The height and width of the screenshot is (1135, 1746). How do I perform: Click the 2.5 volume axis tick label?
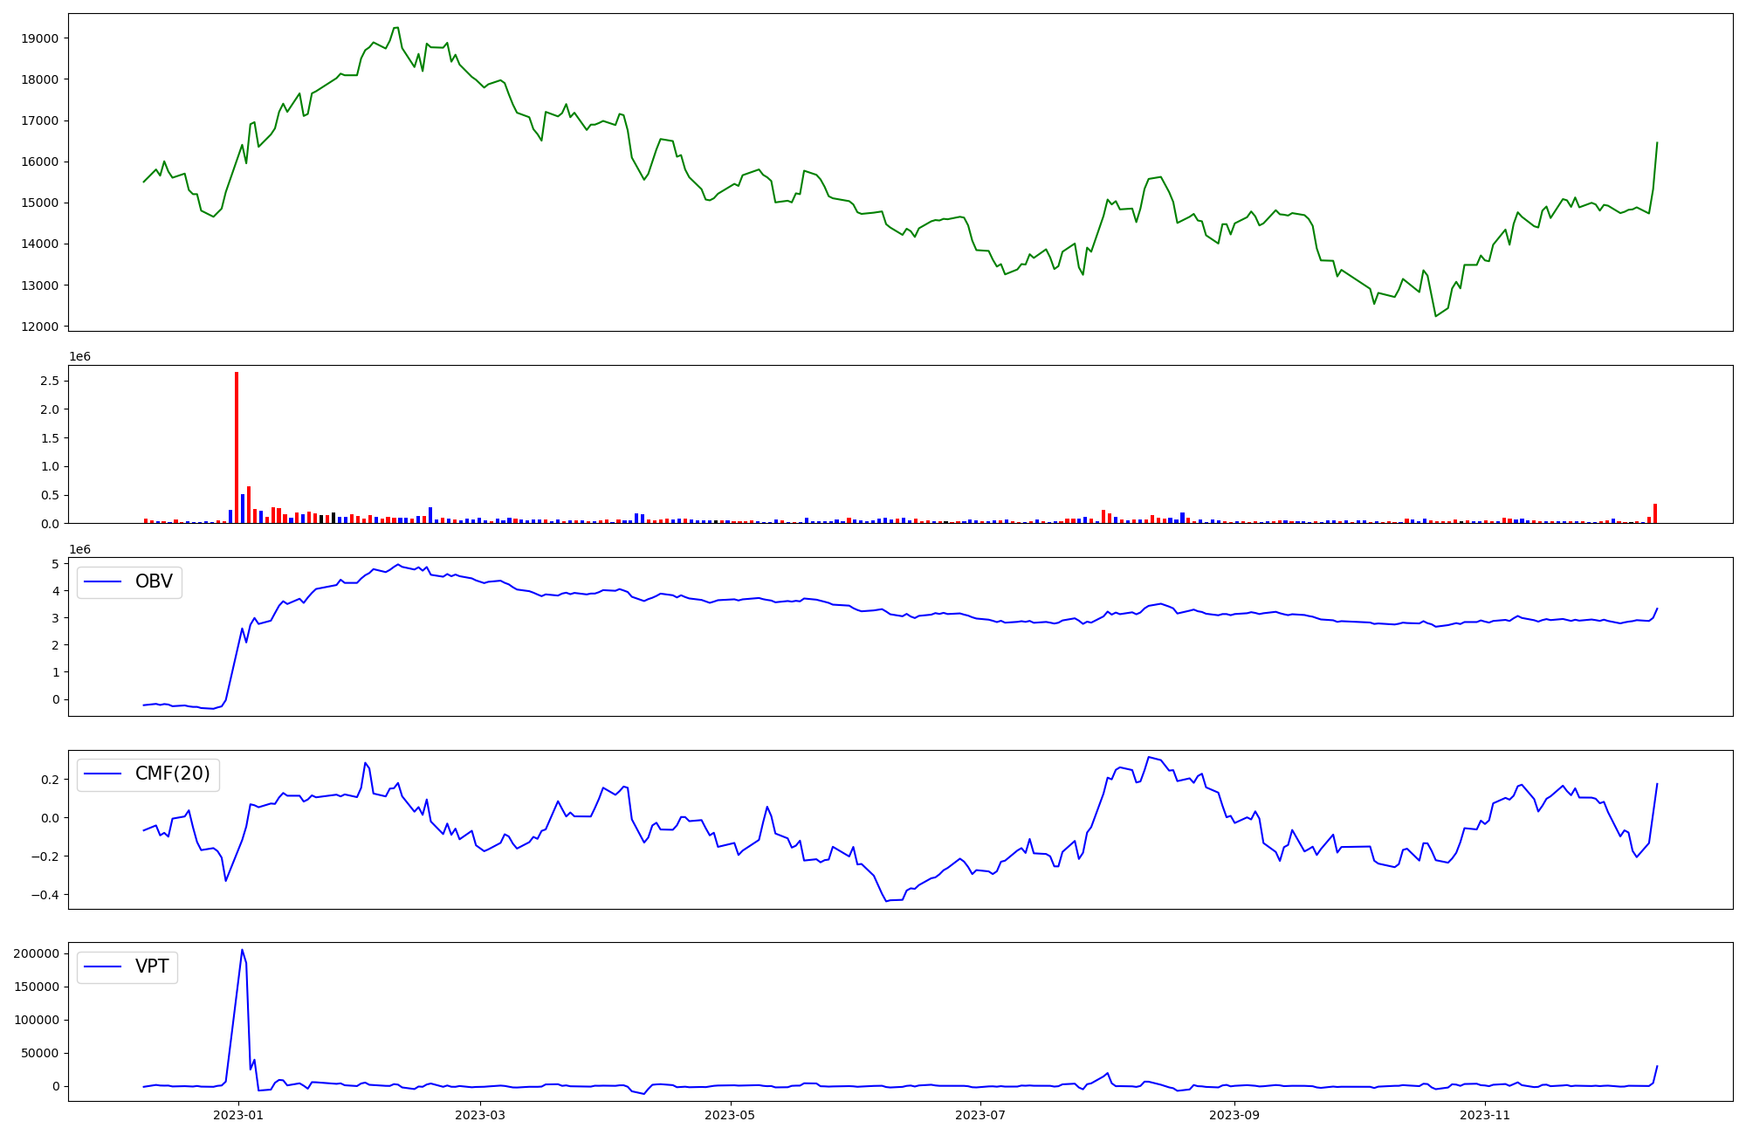point(49,381)
